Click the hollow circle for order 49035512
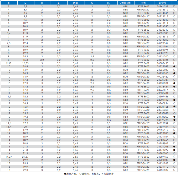The image size is (180, 176). (174, 130)
